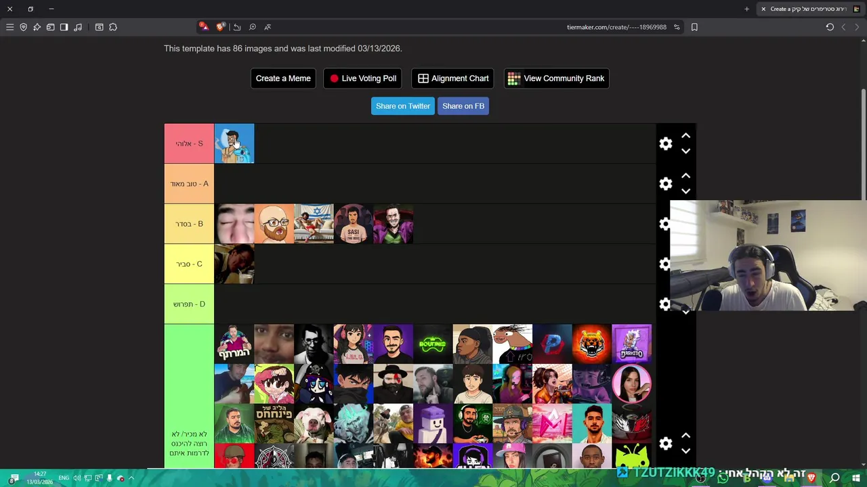Open settings gear for the D tier row
This screenshot has width=867, height=487.
click(x=665, y=304)
